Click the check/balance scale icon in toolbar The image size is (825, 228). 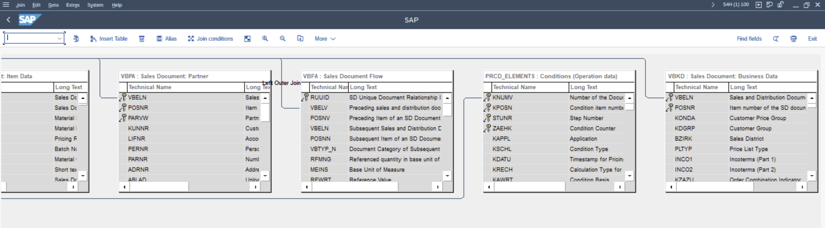tap(76, 39)
